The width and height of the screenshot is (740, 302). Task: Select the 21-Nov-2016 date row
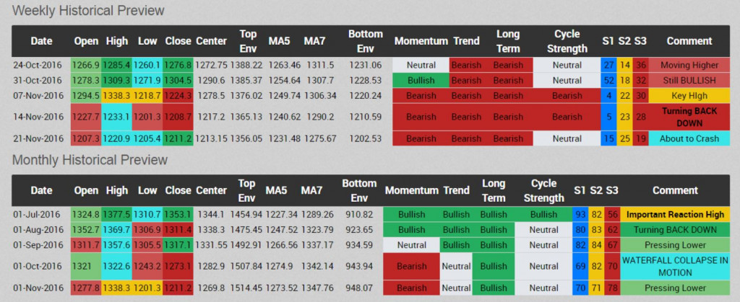(x=41, y=138)
